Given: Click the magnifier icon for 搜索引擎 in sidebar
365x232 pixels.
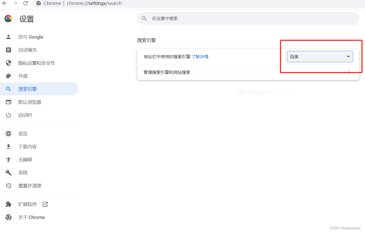Looking at the screenshot, I should click(8, 89).
